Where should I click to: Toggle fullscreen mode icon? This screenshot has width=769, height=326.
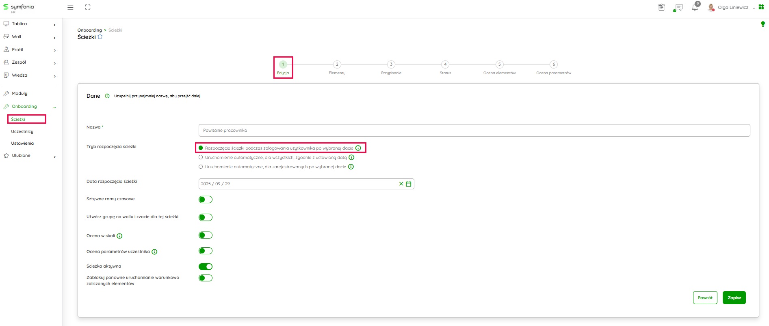pos(88,7)
